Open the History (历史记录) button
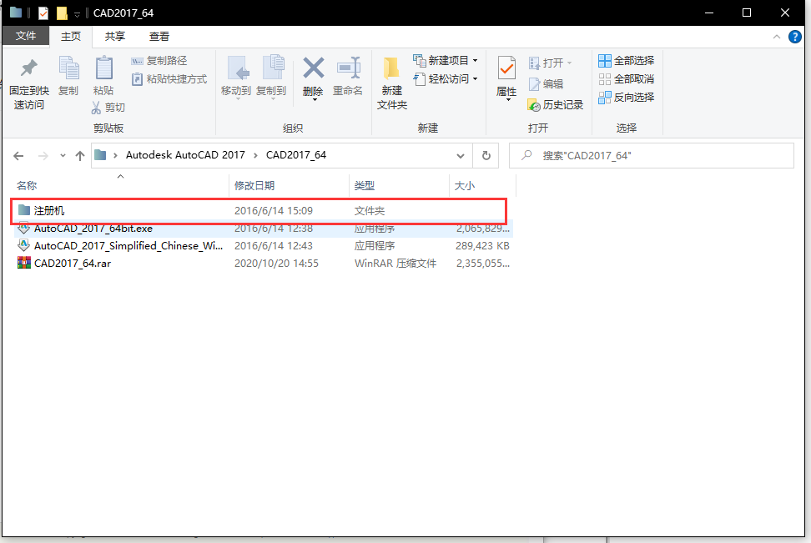The width and height of the screenshot is (811, 543). coord(556,105)
